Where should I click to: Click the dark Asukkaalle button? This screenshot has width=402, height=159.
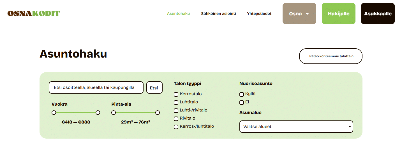click(378, 14)
